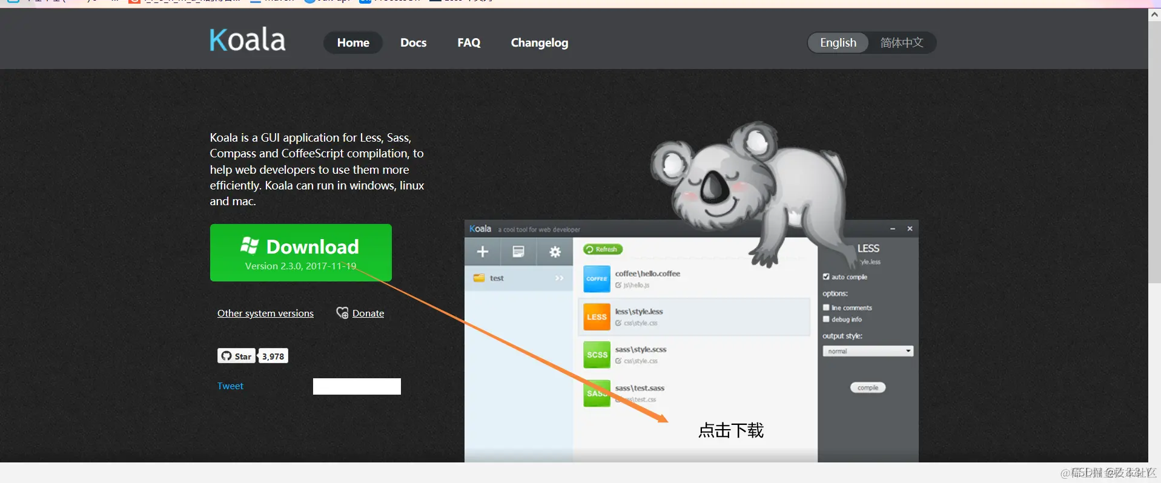The image size is (1161, 483).
Task: Open the 3,978 star count
Action: pyautogui.click(x=273, y=356)
